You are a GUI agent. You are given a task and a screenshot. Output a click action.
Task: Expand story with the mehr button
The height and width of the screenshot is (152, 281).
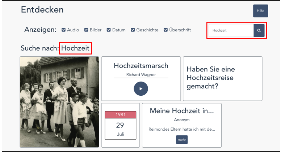(182, 140)
